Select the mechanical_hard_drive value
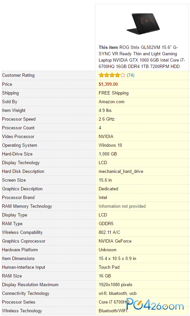This screenshot has height=316, width=190. point(121,172)
